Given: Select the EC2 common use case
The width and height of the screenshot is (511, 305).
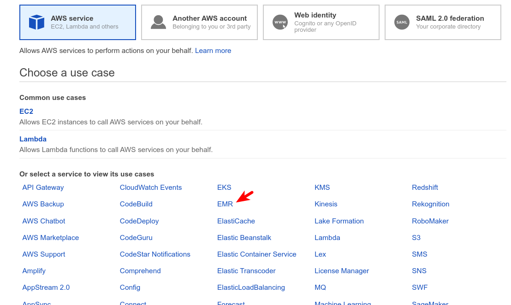Looking at the screenshot, I should click(x=26, y=111).
